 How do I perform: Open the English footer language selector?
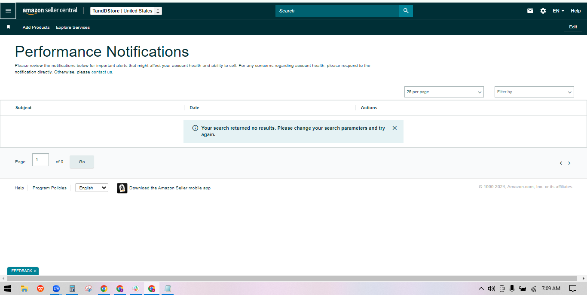(x=92, y=188)
